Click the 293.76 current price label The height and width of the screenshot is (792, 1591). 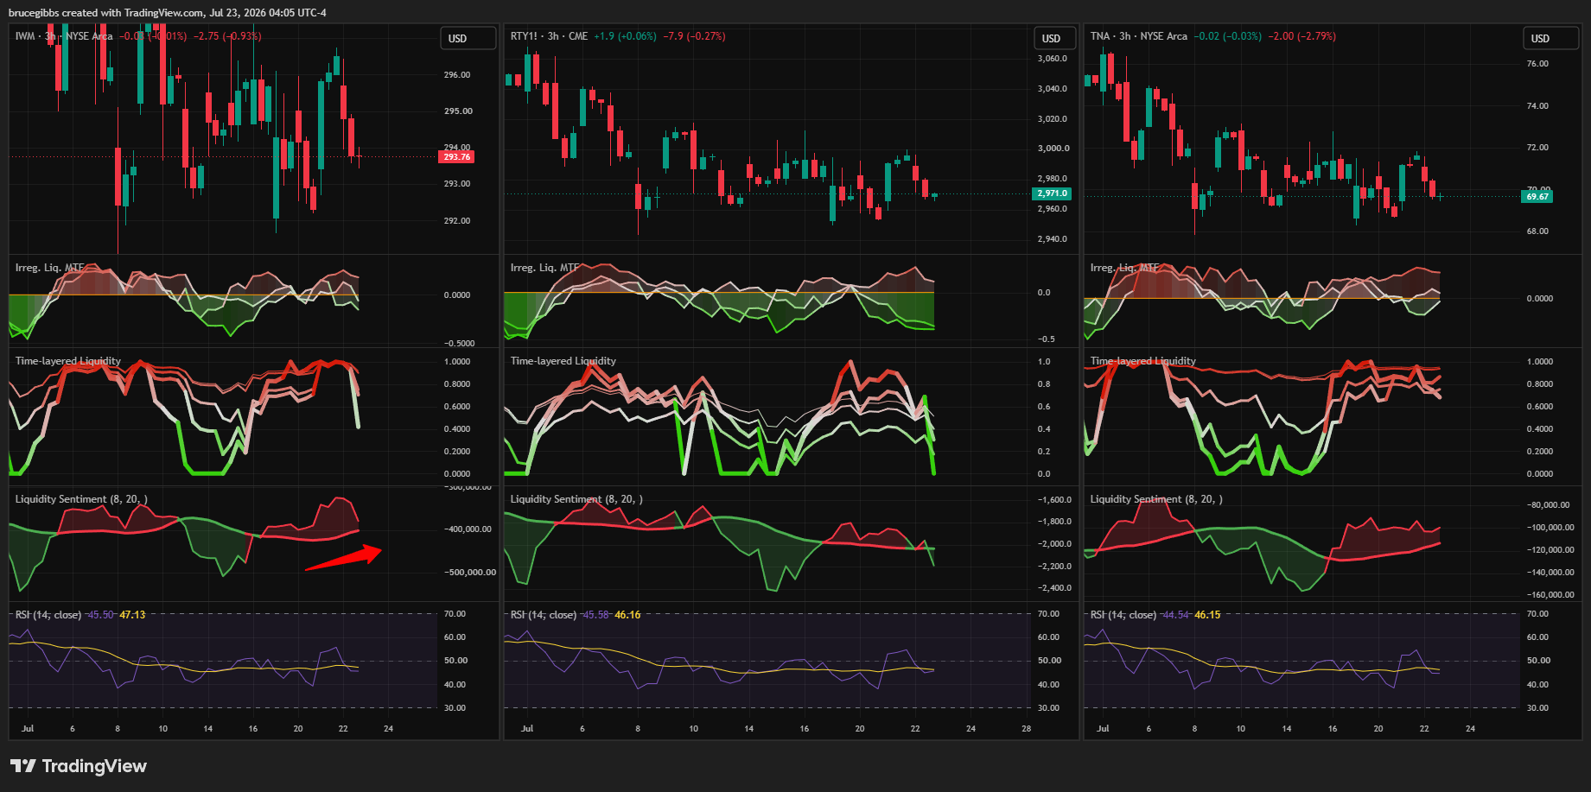[x=456, y=156]
